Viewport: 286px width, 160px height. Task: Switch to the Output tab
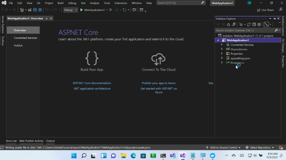pos(50,141)
